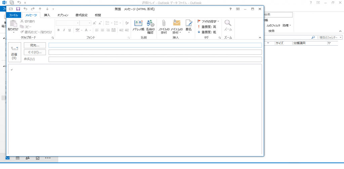Click into the subject (件名) field
This screenshot has height=169, width=344.
[155, 59]
